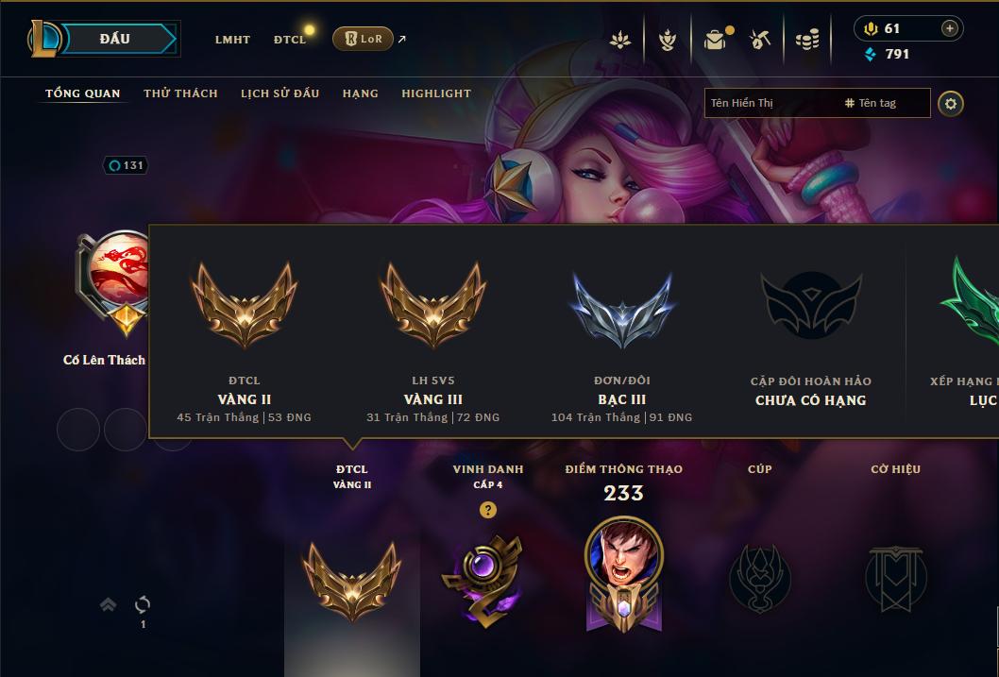Click the ĐẤU play button
Viewport: 999px width, 677px height.
tap(114, 39)
